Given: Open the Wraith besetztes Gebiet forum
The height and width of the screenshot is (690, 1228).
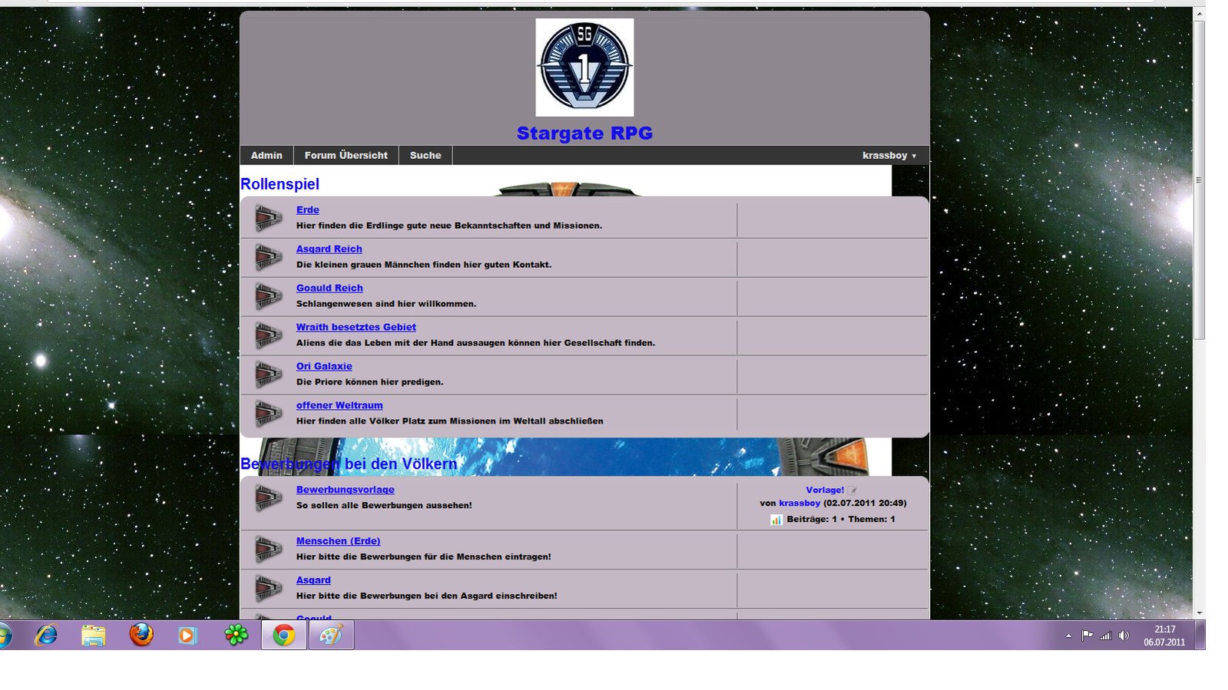Looking at the screenshot, I should coord(356,327).
